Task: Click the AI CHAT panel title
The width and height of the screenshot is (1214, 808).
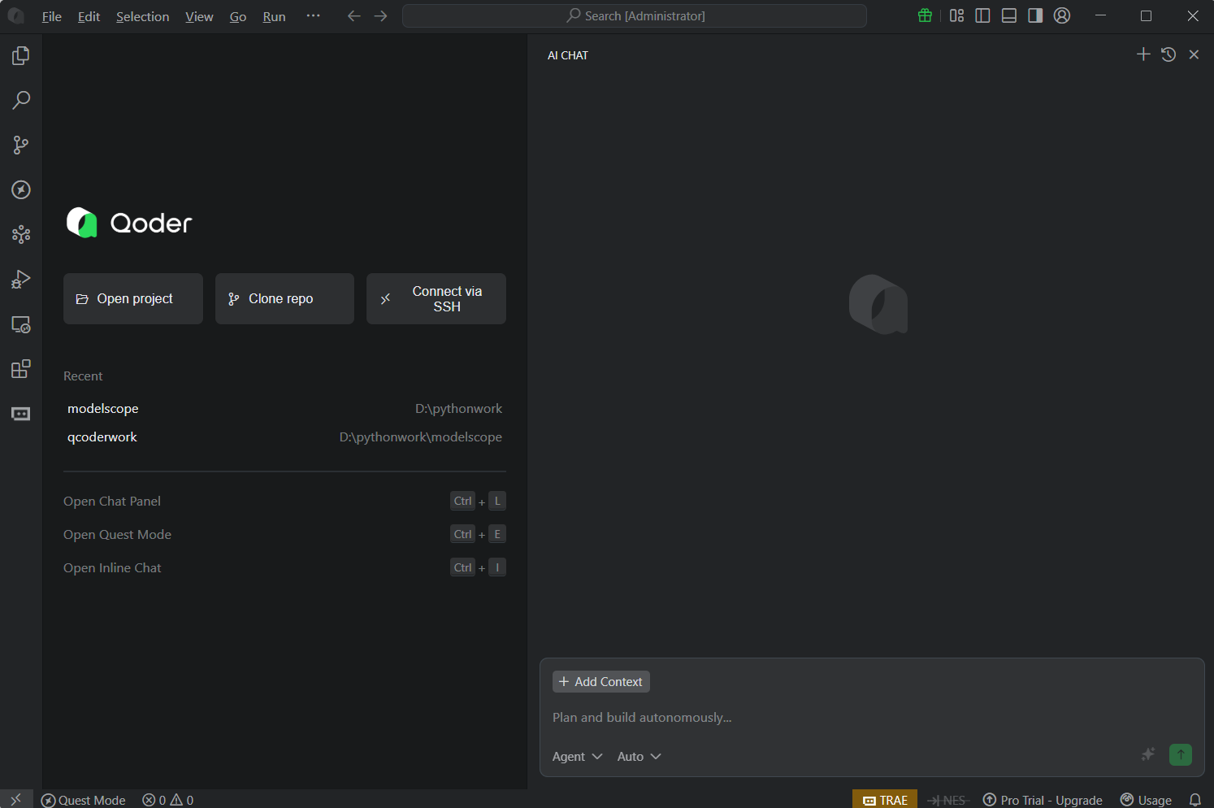Action: [x=568, y=55]
